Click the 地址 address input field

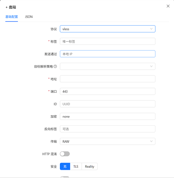click(x=108, y=79)
